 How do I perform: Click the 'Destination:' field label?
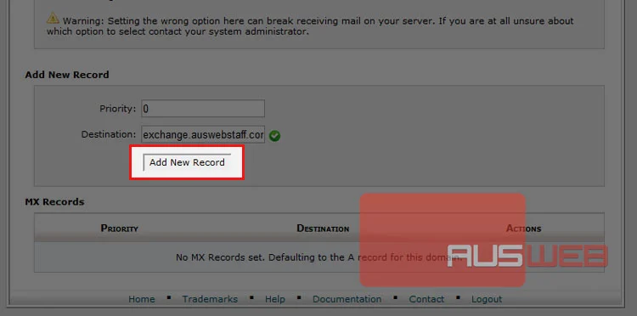pos(109,134)
